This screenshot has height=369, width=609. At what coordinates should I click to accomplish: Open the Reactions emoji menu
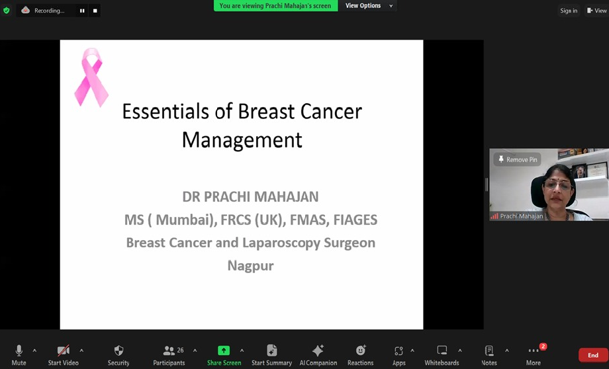[360, 351]
